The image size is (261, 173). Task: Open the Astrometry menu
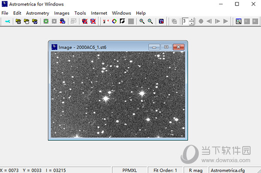(37, 13)
